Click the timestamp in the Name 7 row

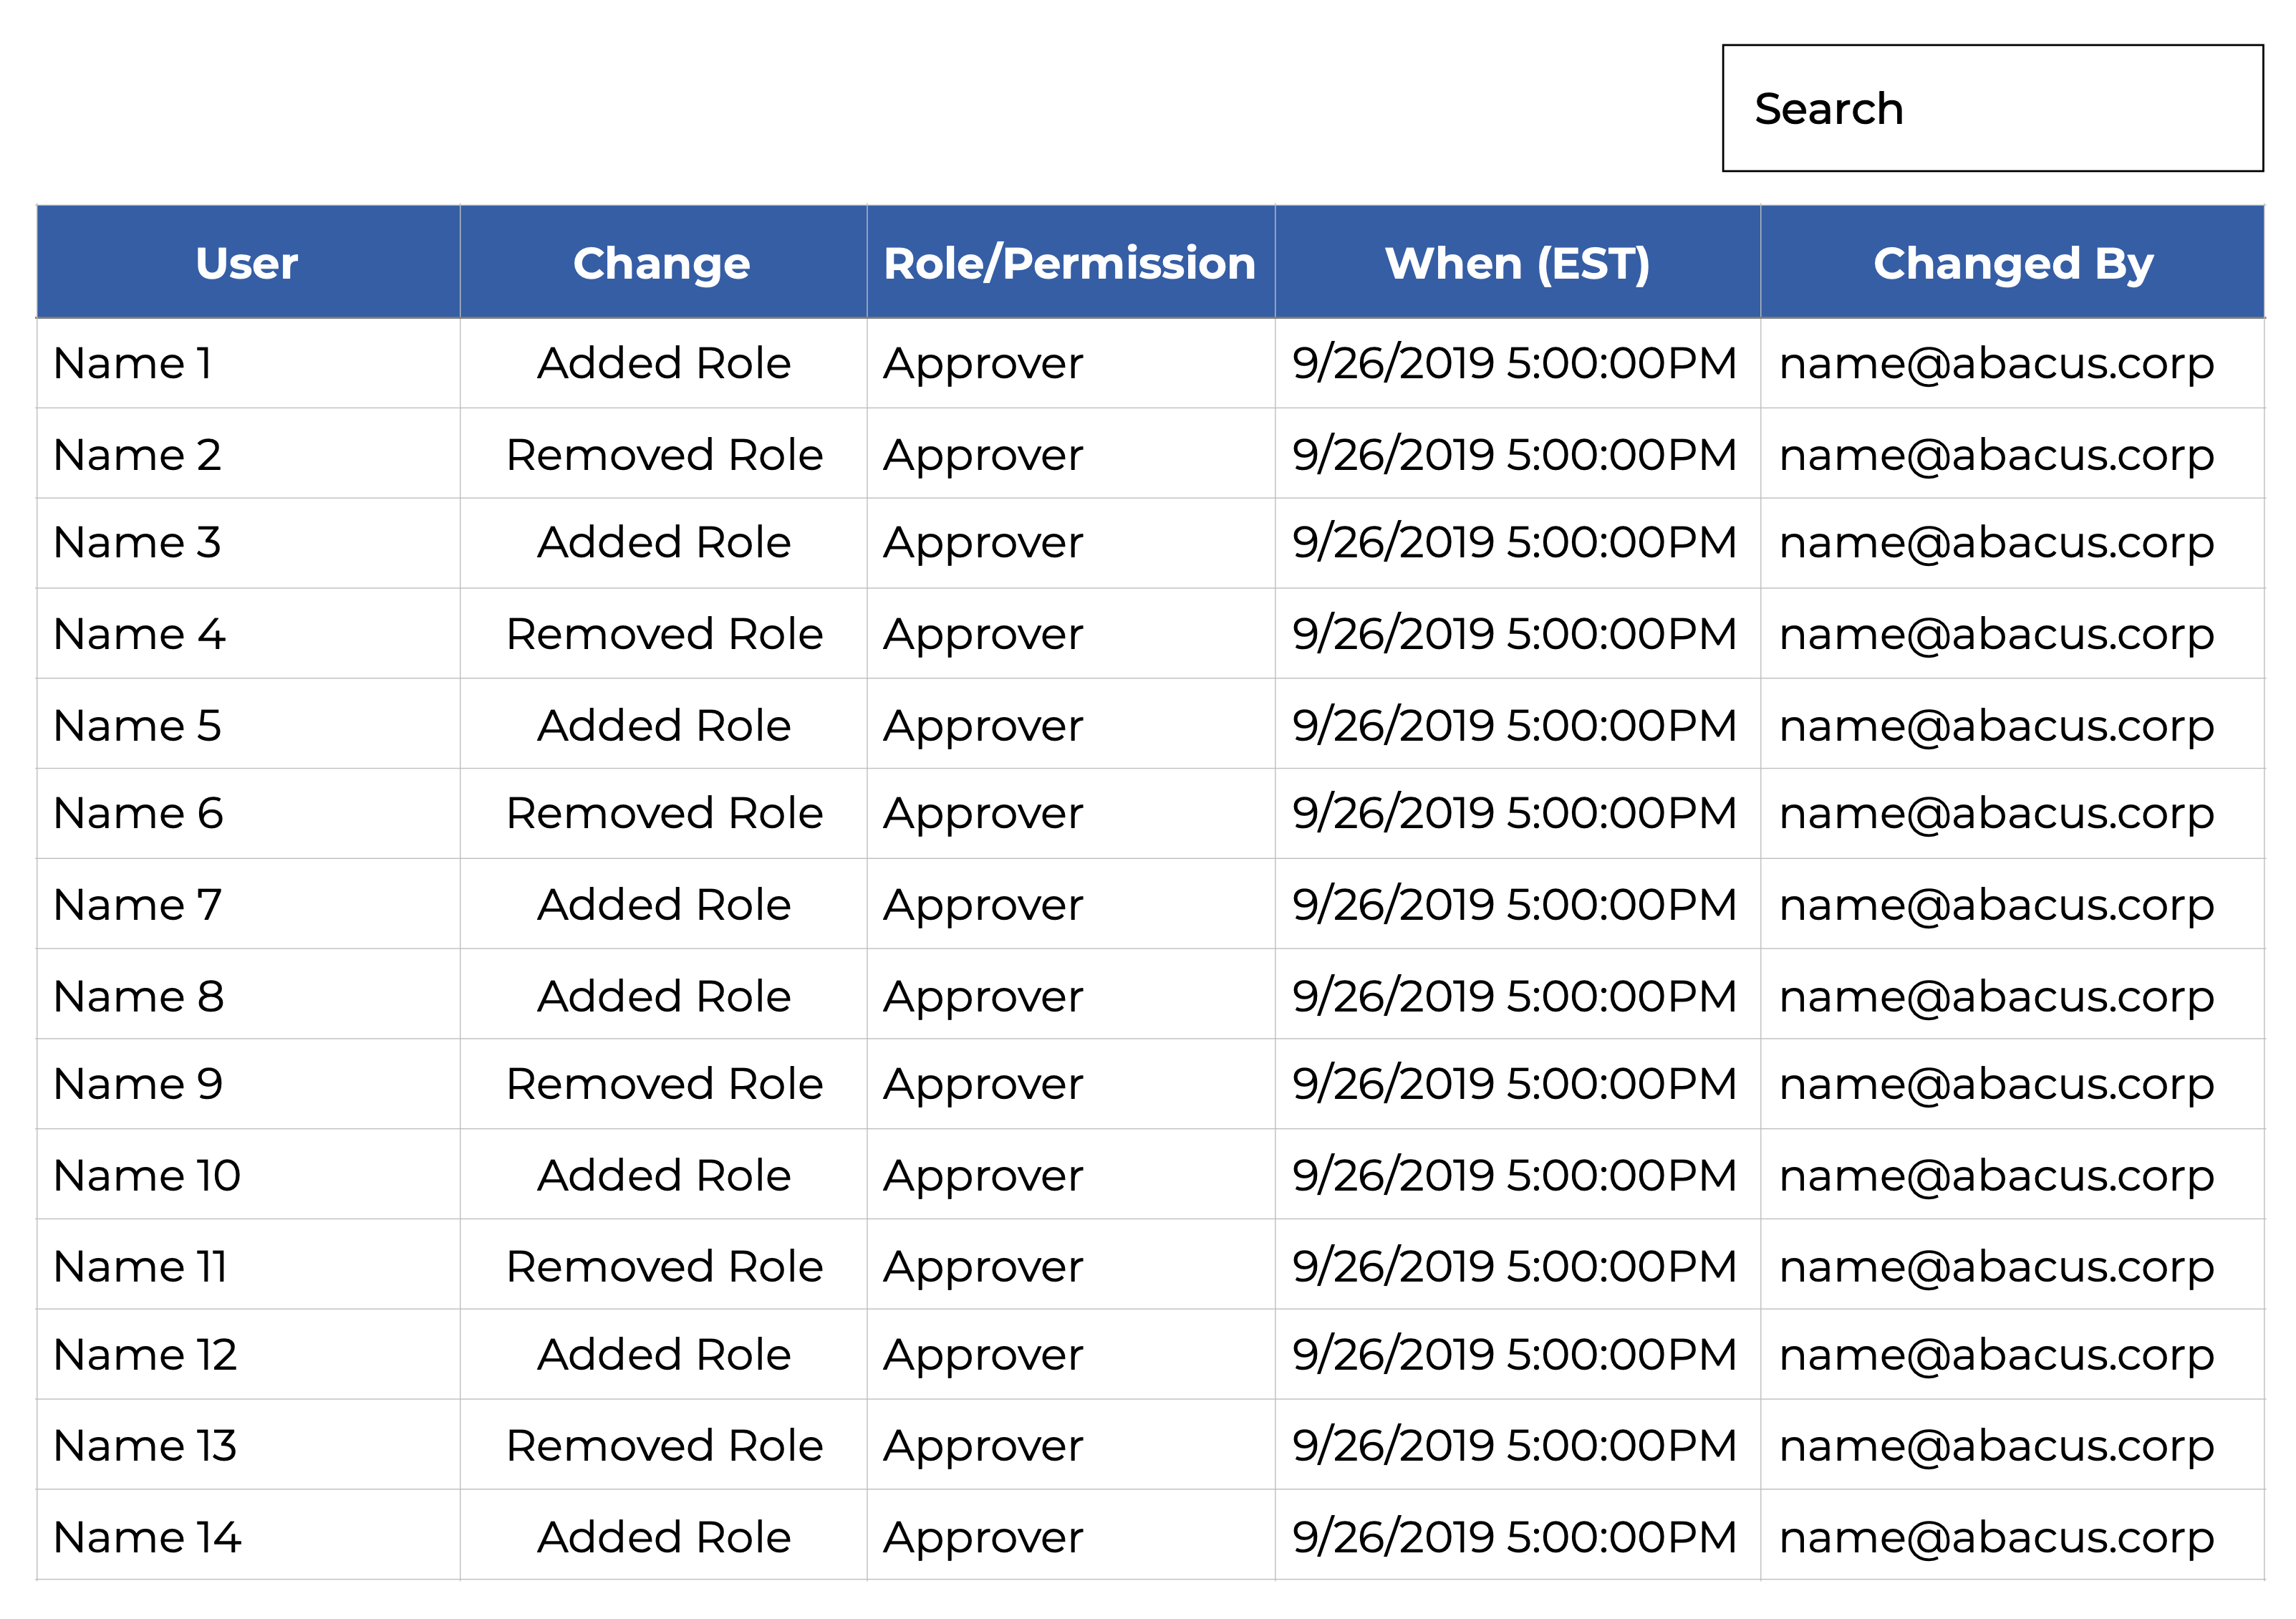(1514, 905)
